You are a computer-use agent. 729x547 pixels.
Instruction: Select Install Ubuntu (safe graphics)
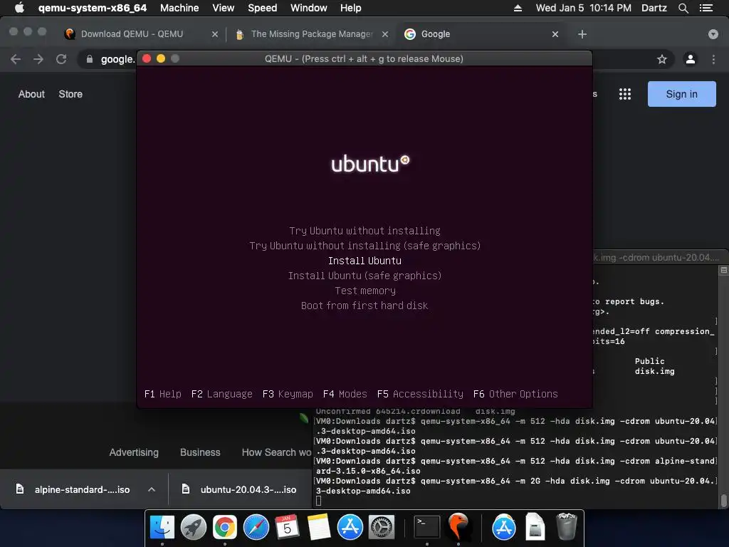[x=364, y=276]
